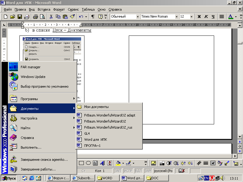243x182 pixels.
Task: Switch to the WORD folder taskbar button
Action: coord(108,178)
